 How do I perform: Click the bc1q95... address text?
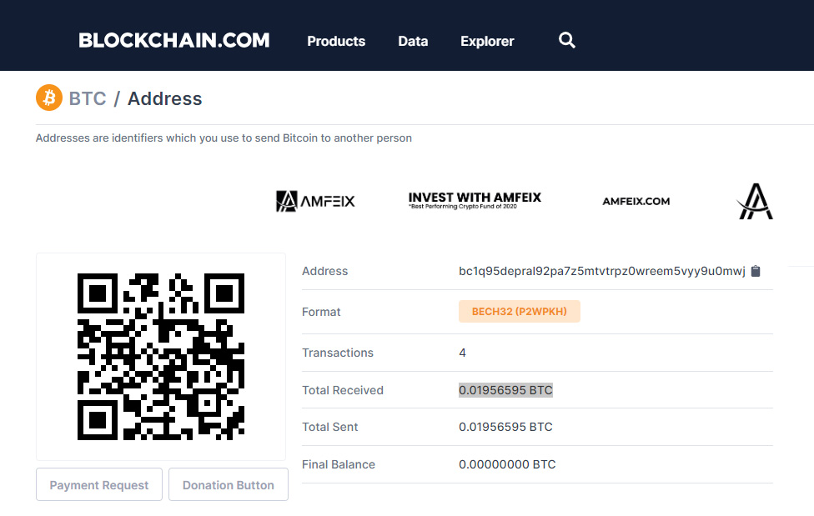[601, 271]
